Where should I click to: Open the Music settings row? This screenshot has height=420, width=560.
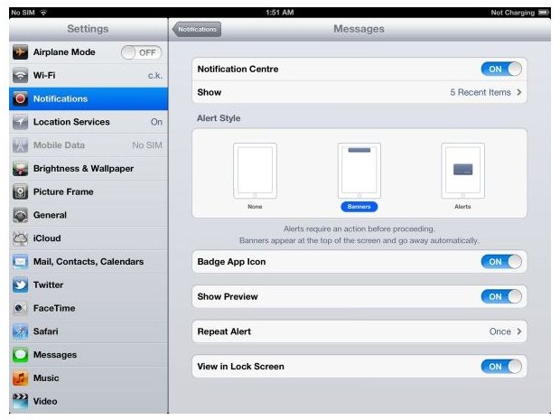pyautogui.click(x=89, y=378)
